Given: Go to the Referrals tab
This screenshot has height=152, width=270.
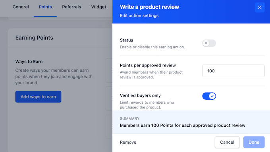Looking at the screenshot, I should point(71,7).
